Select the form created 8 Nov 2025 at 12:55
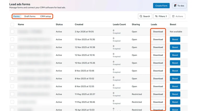Screen dimensions: 197x111 [x=12, y=86]
